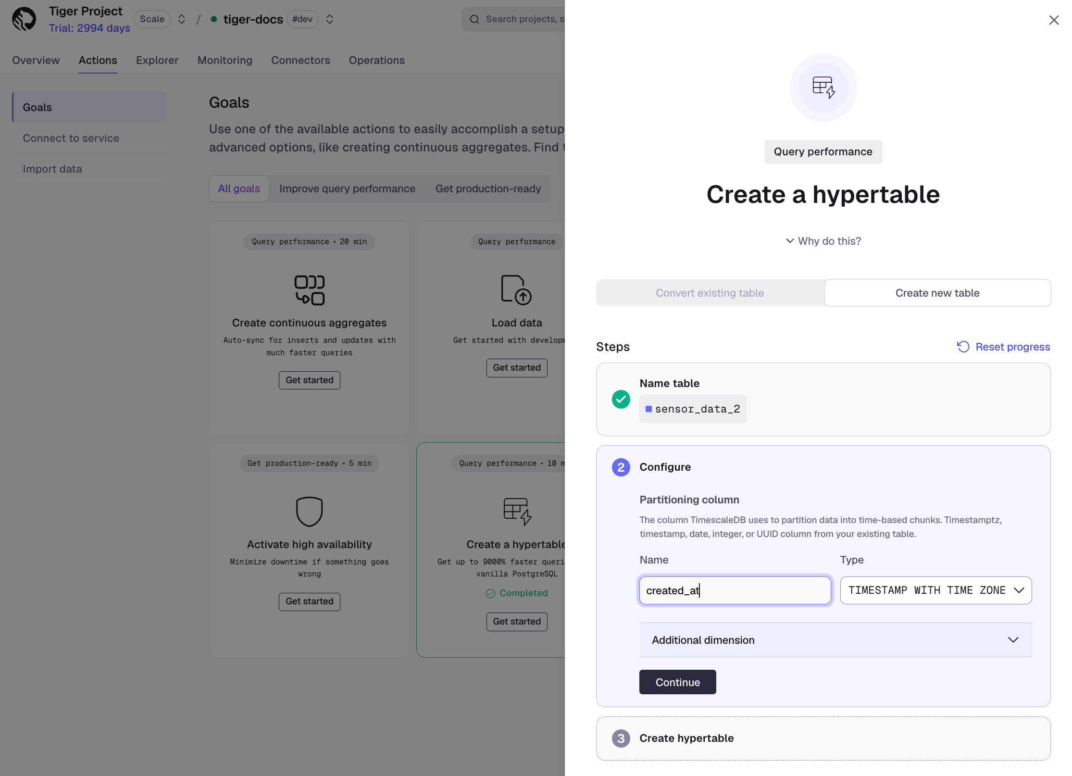Select the All goals filter
The width and height of the screenshot is (1072, 776).
[x=239, y=188]
